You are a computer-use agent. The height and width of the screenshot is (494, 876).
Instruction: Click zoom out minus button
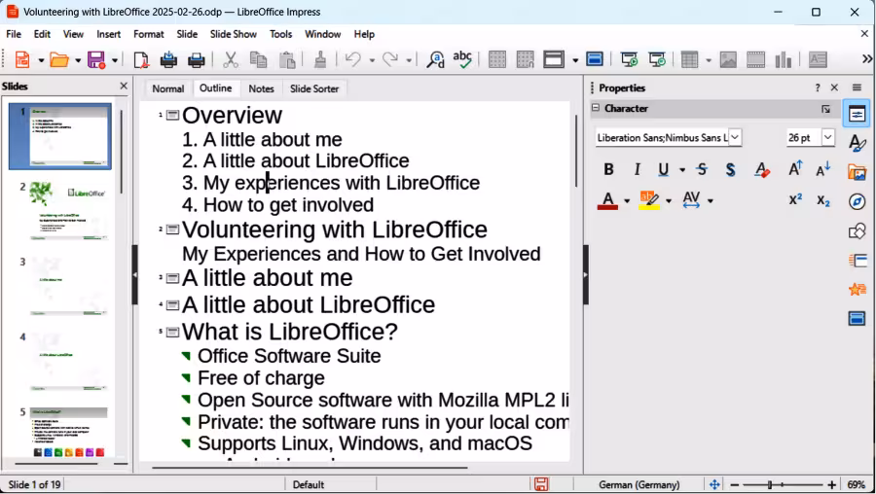[735, 484]
